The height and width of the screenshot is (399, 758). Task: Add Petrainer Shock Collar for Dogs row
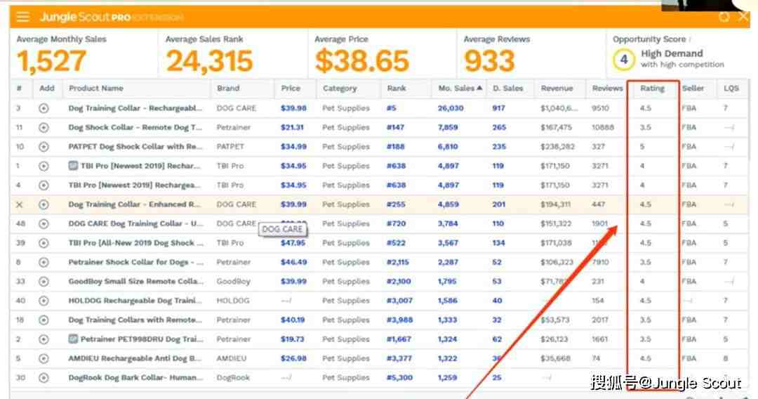coord(44,262)
